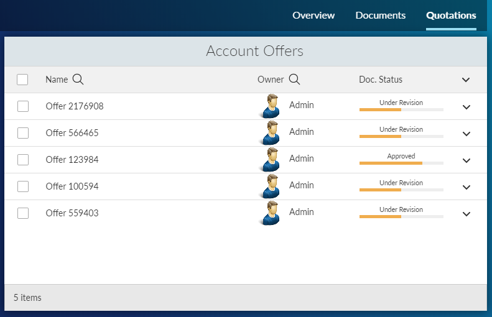
Task: Toggle the select-all checkbox in header
Action: pyautogui.click(x=22, y=80)
